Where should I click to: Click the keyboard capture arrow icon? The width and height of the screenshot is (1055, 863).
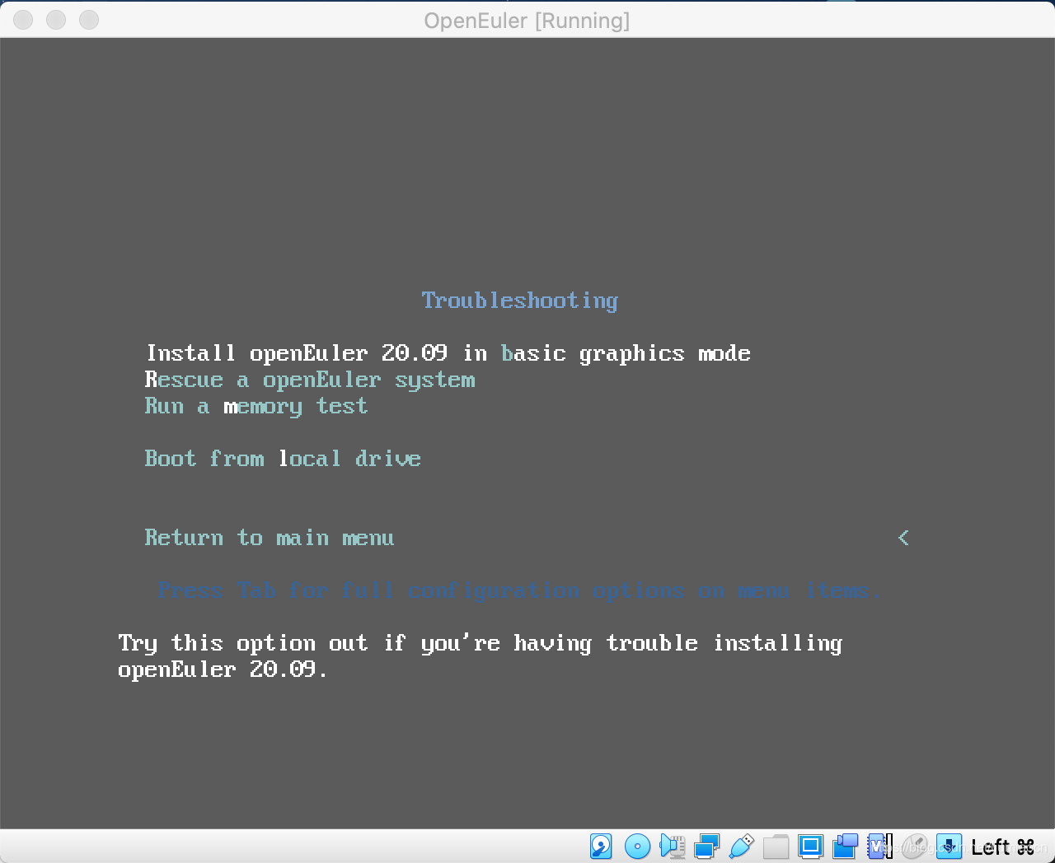tap(949, 846)
